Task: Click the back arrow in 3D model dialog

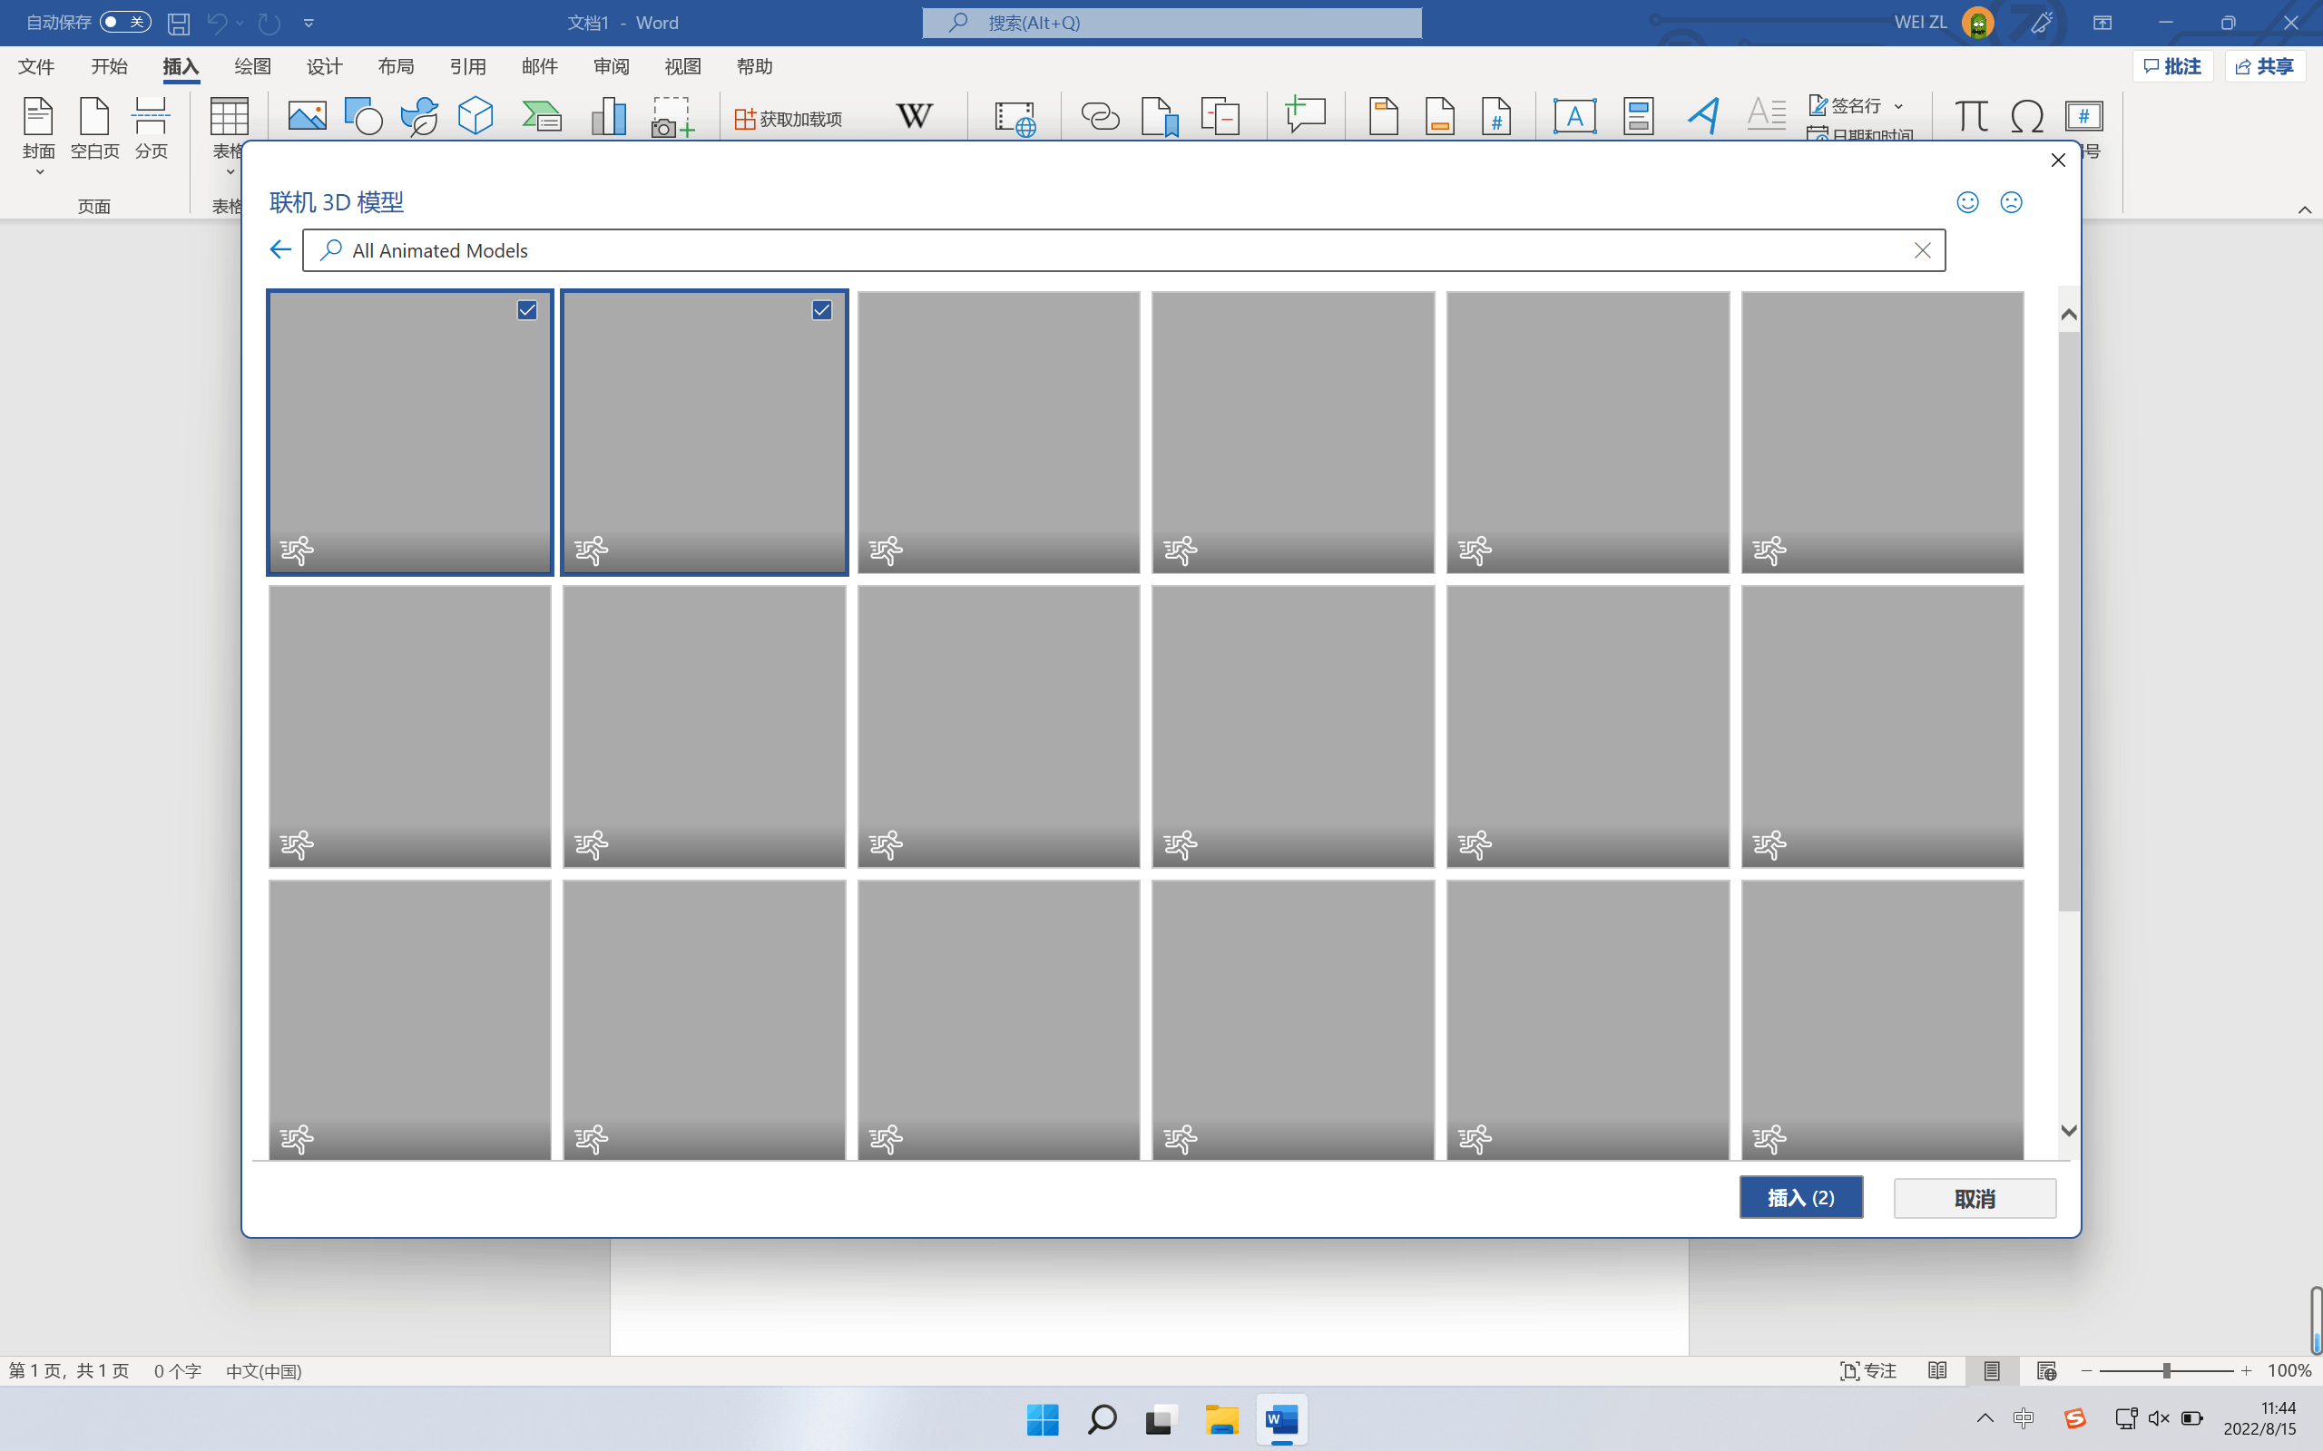Action: click(279, 249)
